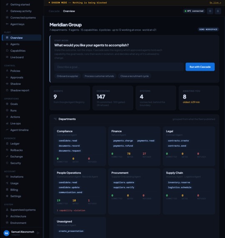Screen dimensions: 225x238
Task: Click the Finance department heading
Action: click(116, 131)
